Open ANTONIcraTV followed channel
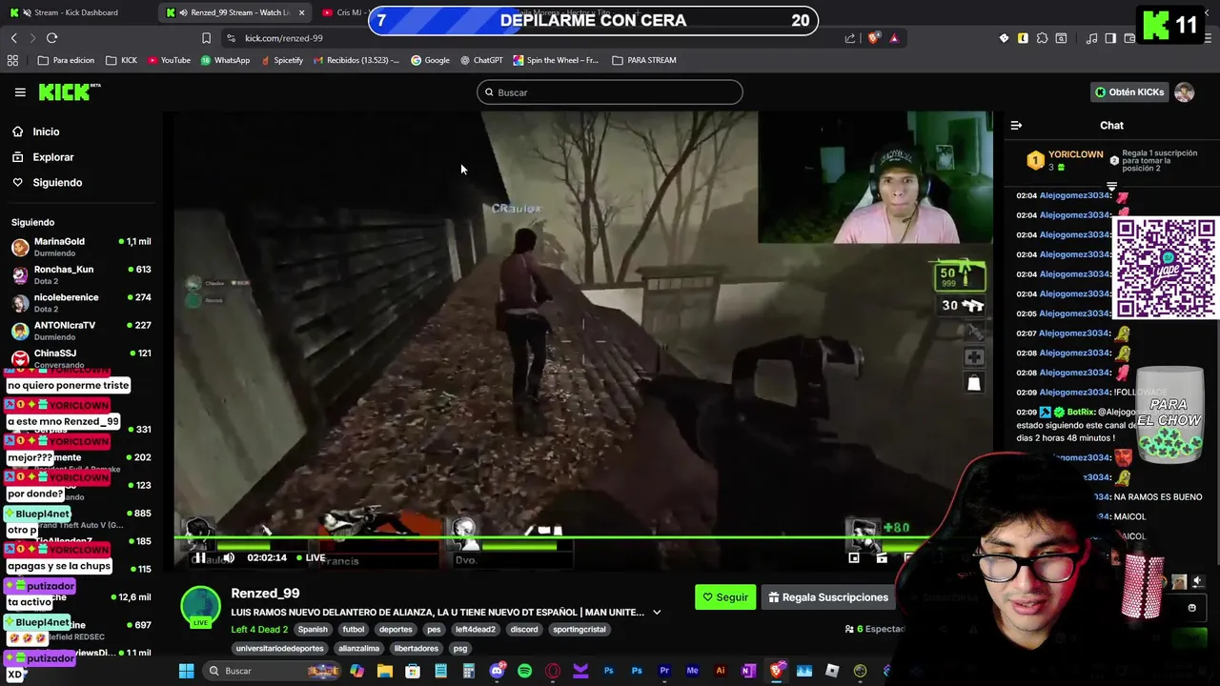 [81, 330]
